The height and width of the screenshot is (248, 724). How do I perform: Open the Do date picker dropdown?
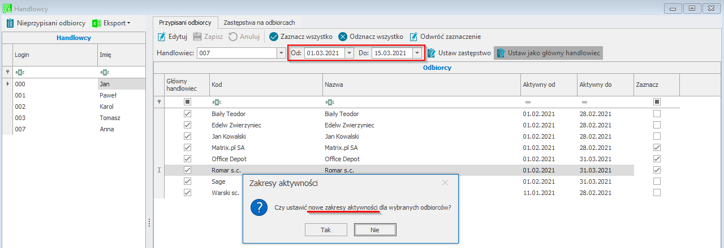[417, 53]
